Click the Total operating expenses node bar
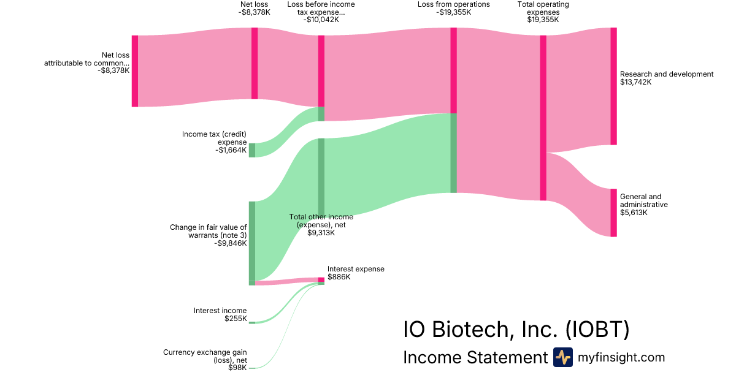Viewport: 736px width, 386px height. [x=543, y=118]
